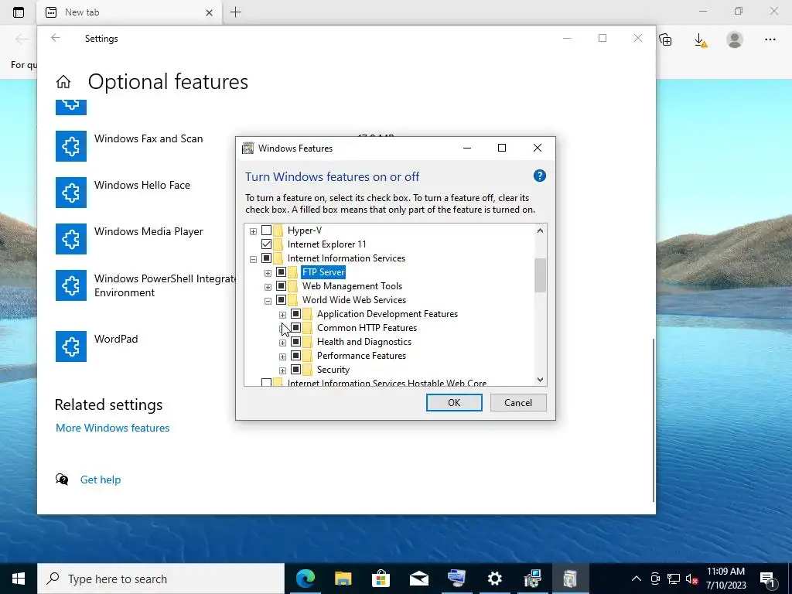The width and height of the screenshot is (792, 594).
Task: Click the taskbar clock and date
Action: tap(725, 579)
